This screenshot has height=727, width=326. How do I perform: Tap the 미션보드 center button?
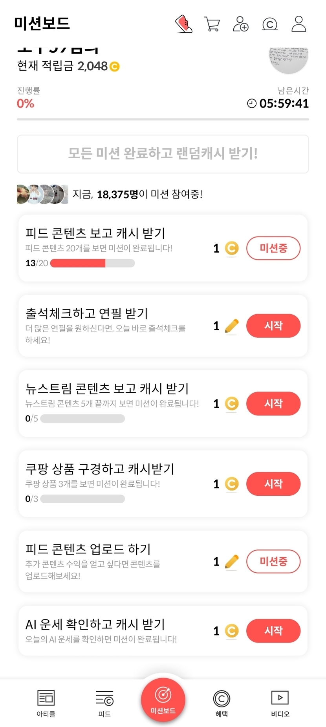point(163,700)
